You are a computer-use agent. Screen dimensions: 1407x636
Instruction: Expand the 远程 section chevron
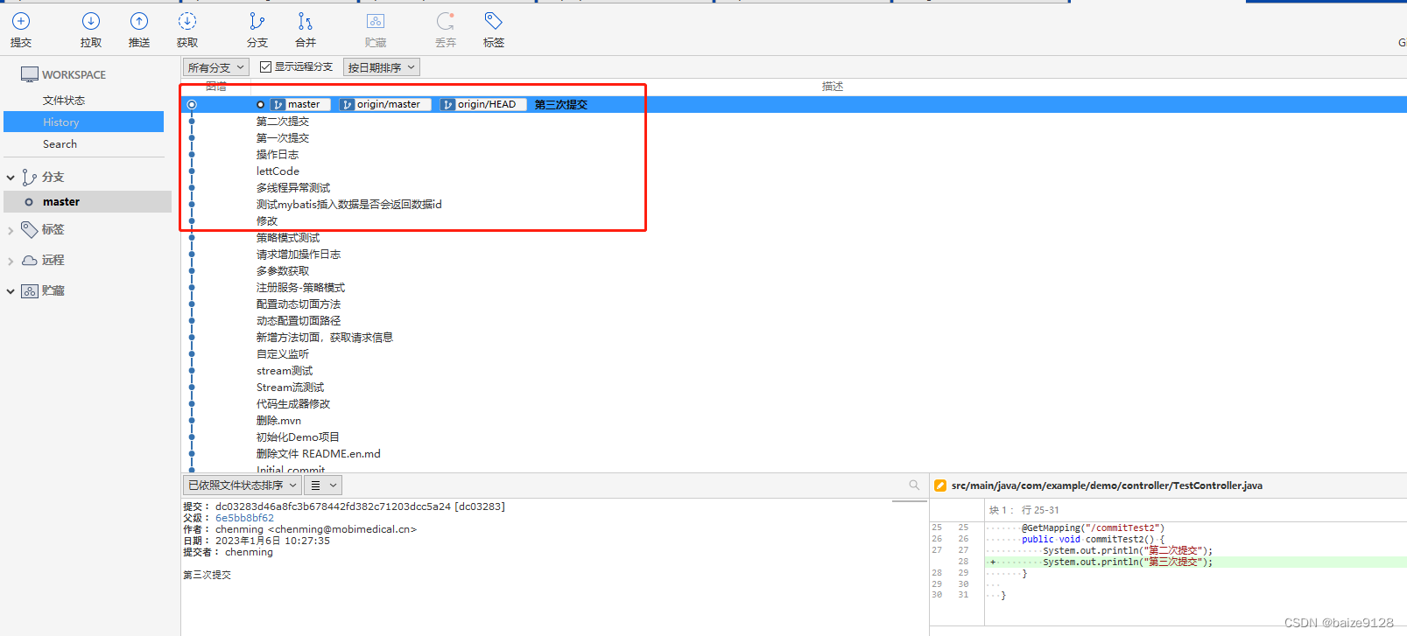coord(11,261)
